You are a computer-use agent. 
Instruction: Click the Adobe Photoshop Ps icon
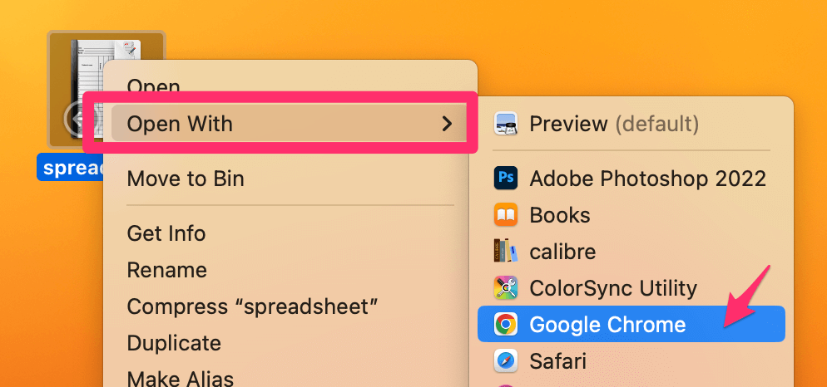pyautogui.click(x=506, y=178)
